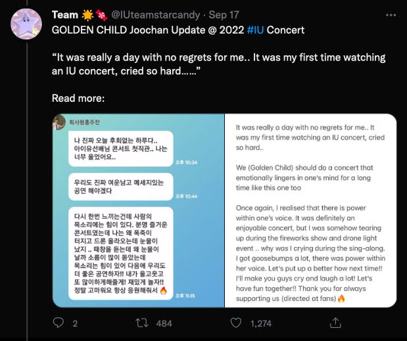This screenshot has height=341, width=407.
Task: Open the three-dot more options menu
Action: coord(391,15)
